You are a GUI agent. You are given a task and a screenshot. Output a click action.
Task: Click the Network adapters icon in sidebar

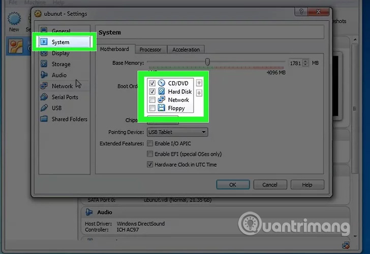(x=44, y=86)
